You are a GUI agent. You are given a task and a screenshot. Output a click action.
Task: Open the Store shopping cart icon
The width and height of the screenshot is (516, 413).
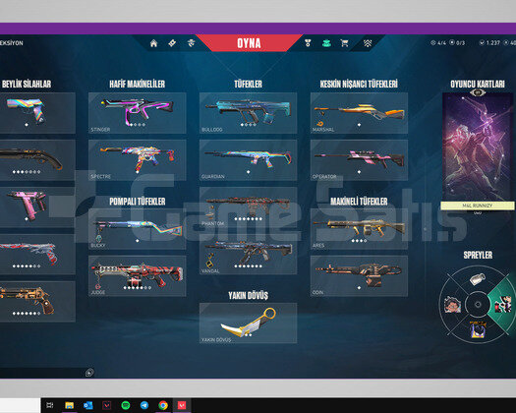[345, 43]
